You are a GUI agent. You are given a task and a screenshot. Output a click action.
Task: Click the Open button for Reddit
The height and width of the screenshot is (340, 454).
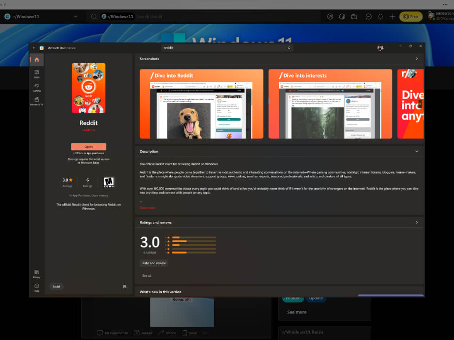pyautogui.click(x=89, y=147)
